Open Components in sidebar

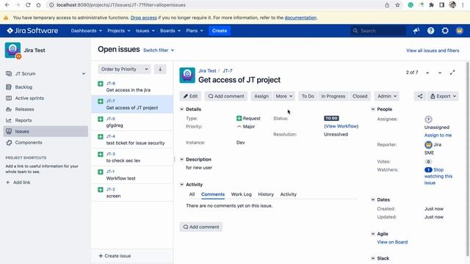pyautogui.click(x=29, y=142)
